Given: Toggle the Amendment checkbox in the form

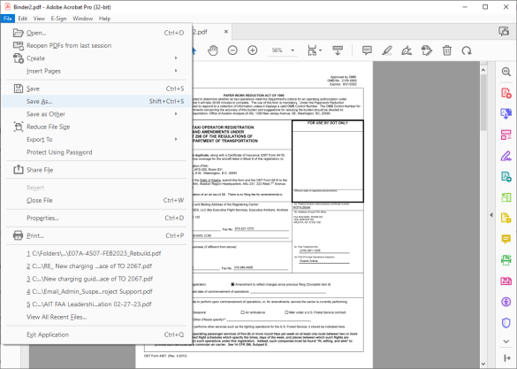Looking at the screenshot, I should (232, 284).
